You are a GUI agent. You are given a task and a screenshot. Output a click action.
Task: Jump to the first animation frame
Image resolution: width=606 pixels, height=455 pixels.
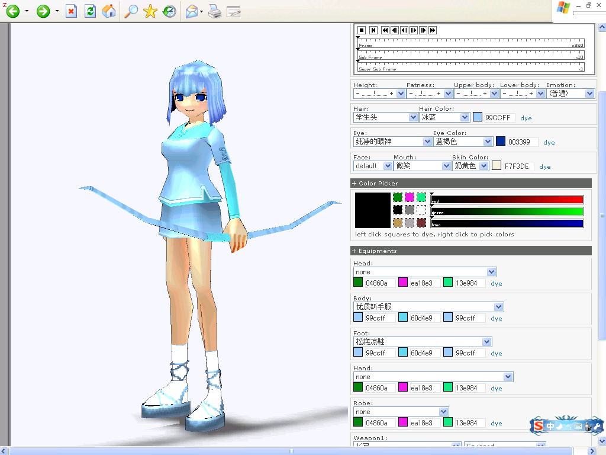coord(373,30)
